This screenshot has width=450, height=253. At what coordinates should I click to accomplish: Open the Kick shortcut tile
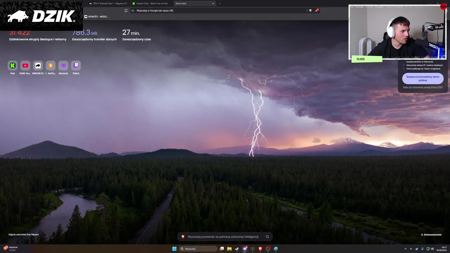(13, 65)
